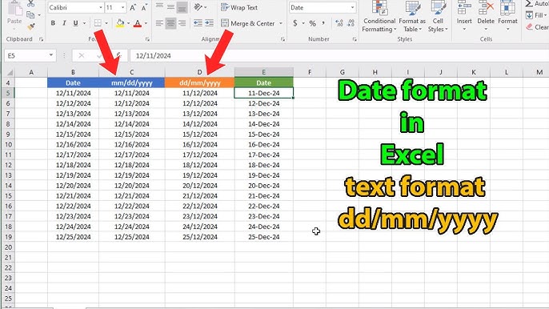Open the Date number format dropdown
The width and height of the screenshot is (549, 309).
352,7
